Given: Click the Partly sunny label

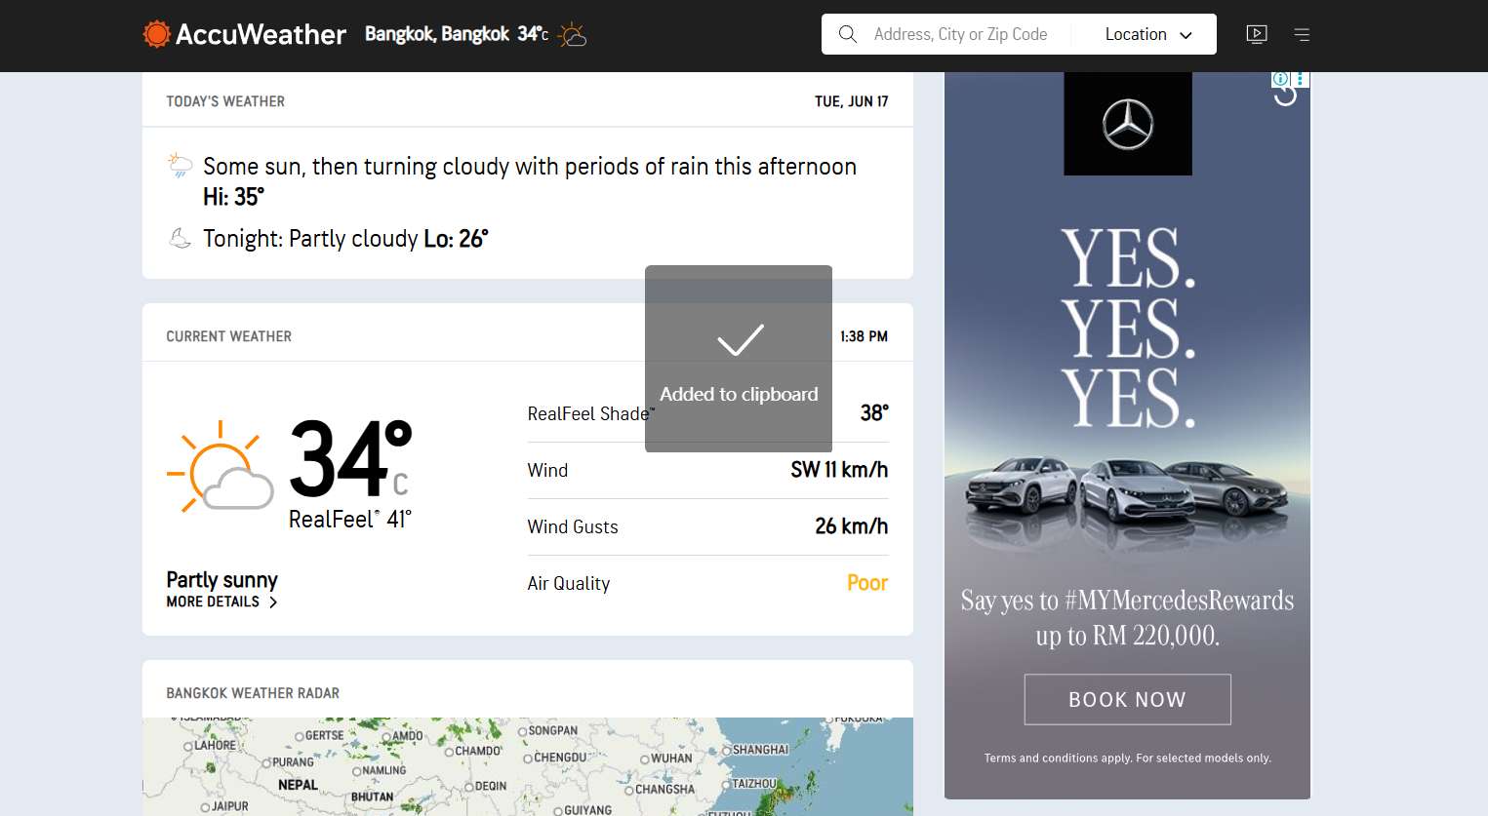Looking at the screenshot, I should [x=221, y=580].
